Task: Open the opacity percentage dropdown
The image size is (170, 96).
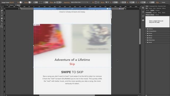Action: (x=62, y=2)
